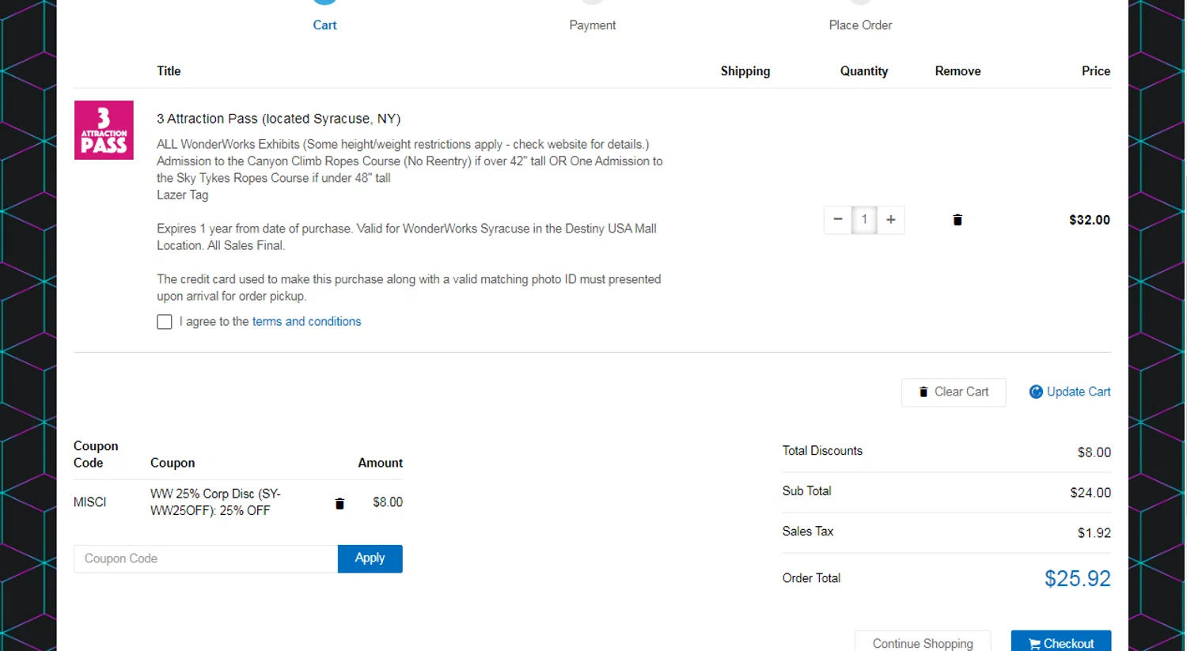The height and width of the screenshot is (651, 1187).
Task: Click the Shipping column header
Action: (x=745, y=71)
